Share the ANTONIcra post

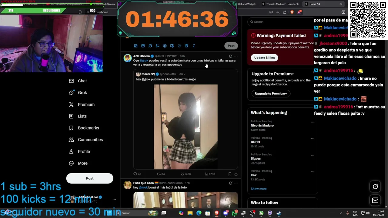coord(236,174)
